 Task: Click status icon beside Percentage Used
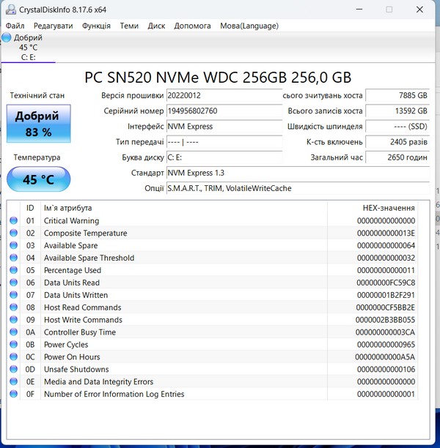tap(14, 270)
